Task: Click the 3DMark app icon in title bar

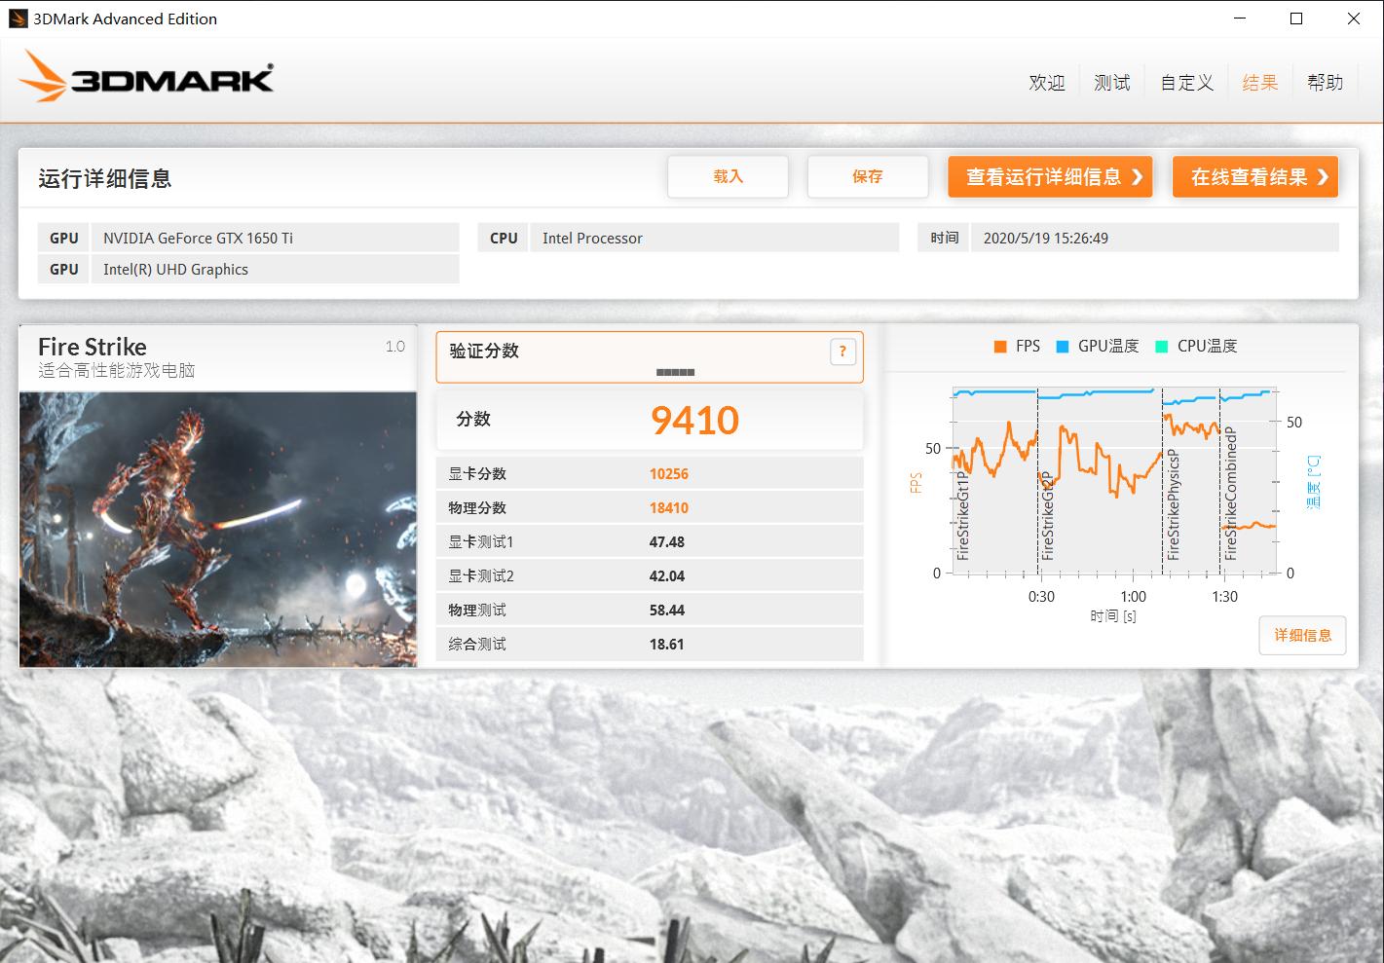Action: pyautogui.click(x=18, y=19)
